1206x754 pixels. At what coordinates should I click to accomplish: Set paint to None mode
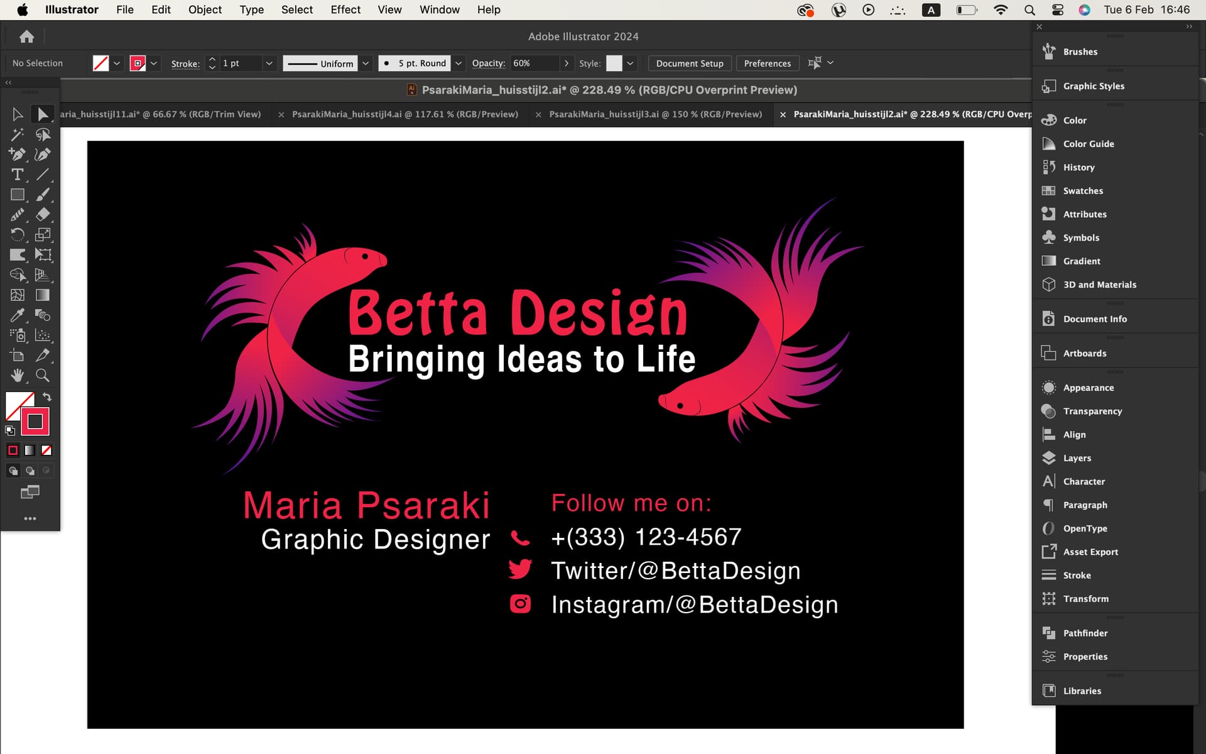[46, 451]
